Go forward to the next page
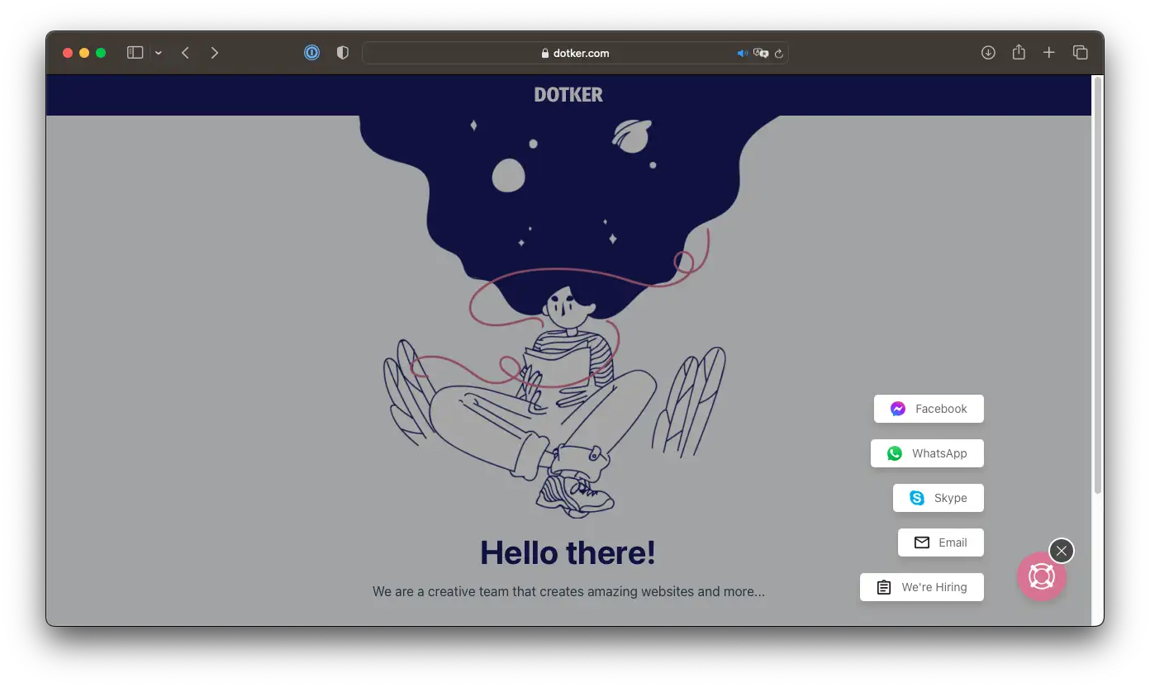 pos(215,53)
